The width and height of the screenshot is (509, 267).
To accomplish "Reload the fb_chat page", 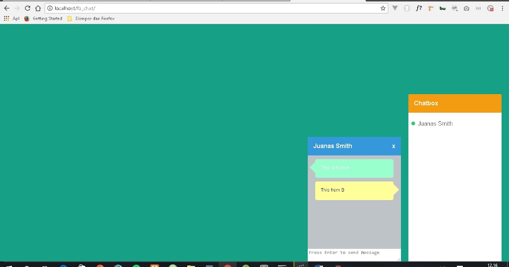I will point(27,8).
